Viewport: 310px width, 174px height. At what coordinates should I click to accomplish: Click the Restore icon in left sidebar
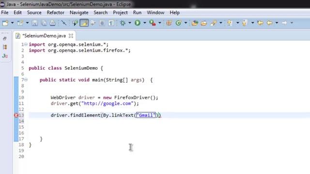click(x=5, y=39)
